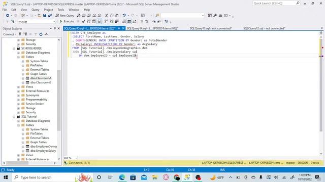
Task: Click the navigate backward arrow icon
Action: (x=8, y=16)
